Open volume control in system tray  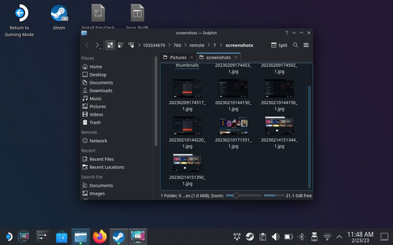point(276,236)
